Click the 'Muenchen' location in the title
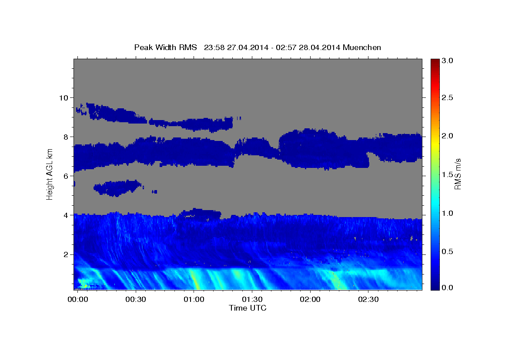The image size is (522, 348). pos(362,47)
